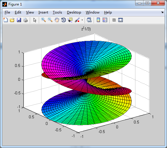The height and width of the screenshot is (148, 167).
Task: Choose the Data Cursor tool
Action: point(70,20)
